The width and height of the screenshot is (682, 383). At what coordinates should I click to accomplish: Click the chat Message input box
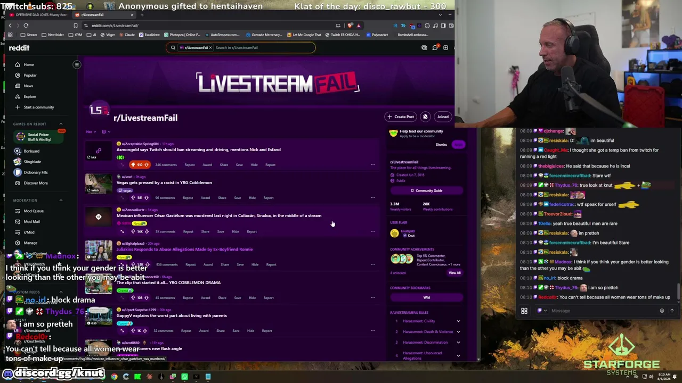pos(603,311)
